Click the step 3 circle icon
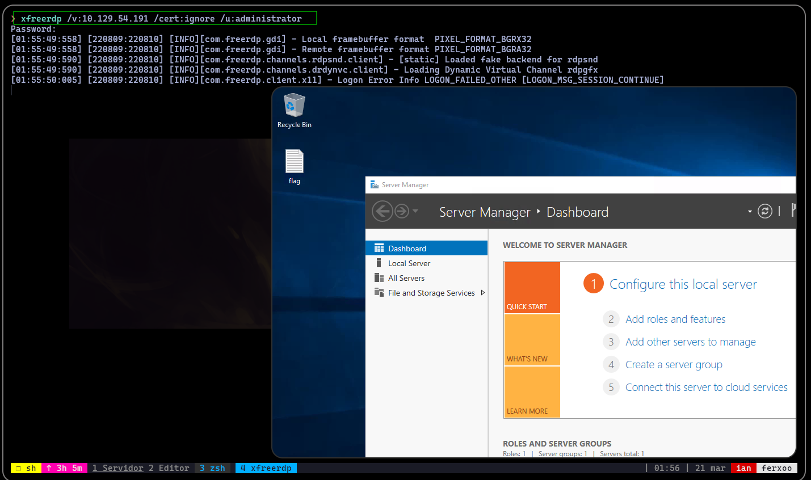The height and width of the screenshot is (480, 811). 611,342
